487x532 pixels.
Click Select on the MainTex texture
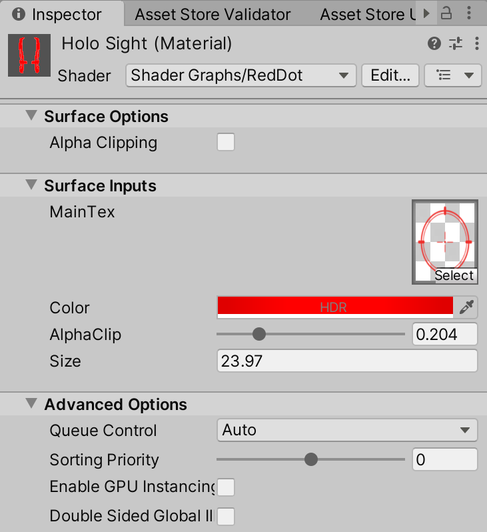(x=454, y=275)
